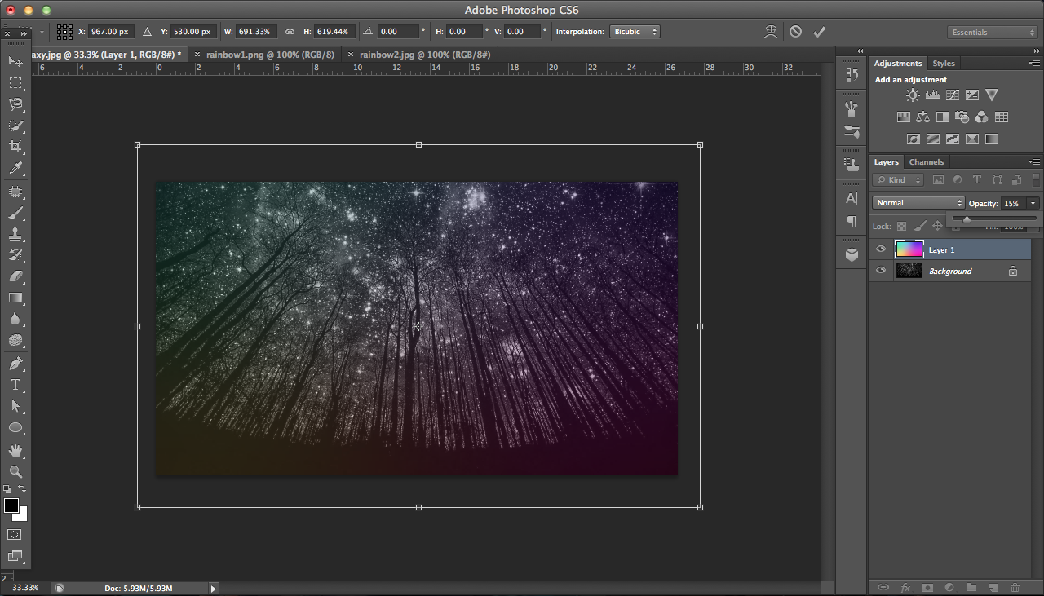
Task: Click the white background color swatch
Action: click(22, 516)
